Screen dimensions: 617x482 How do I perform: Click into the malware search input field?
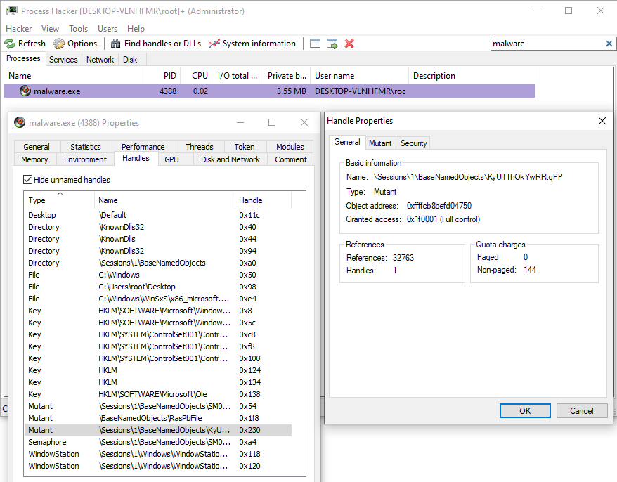click(545, 44)
